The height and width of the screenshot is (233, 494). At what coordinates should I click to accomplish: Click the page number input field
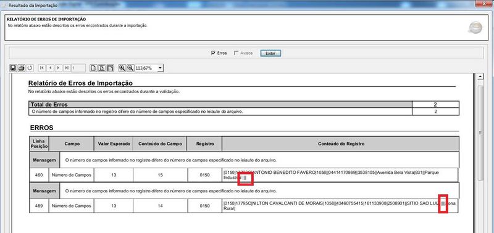pyautogui.click(x=78, y=68)
